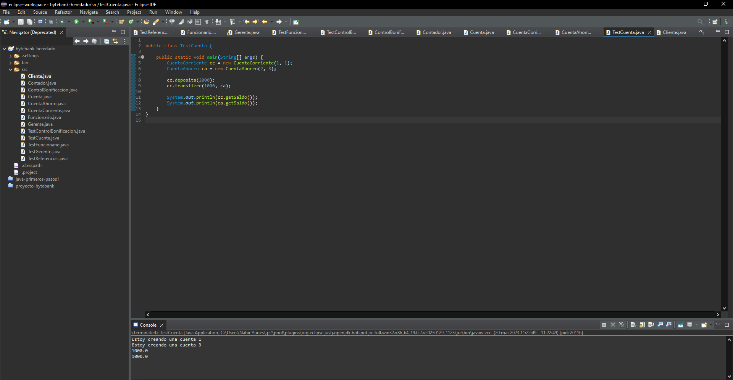The image size is (733, 380).
Task: Collapse the src folder
Action: point(11,69)
